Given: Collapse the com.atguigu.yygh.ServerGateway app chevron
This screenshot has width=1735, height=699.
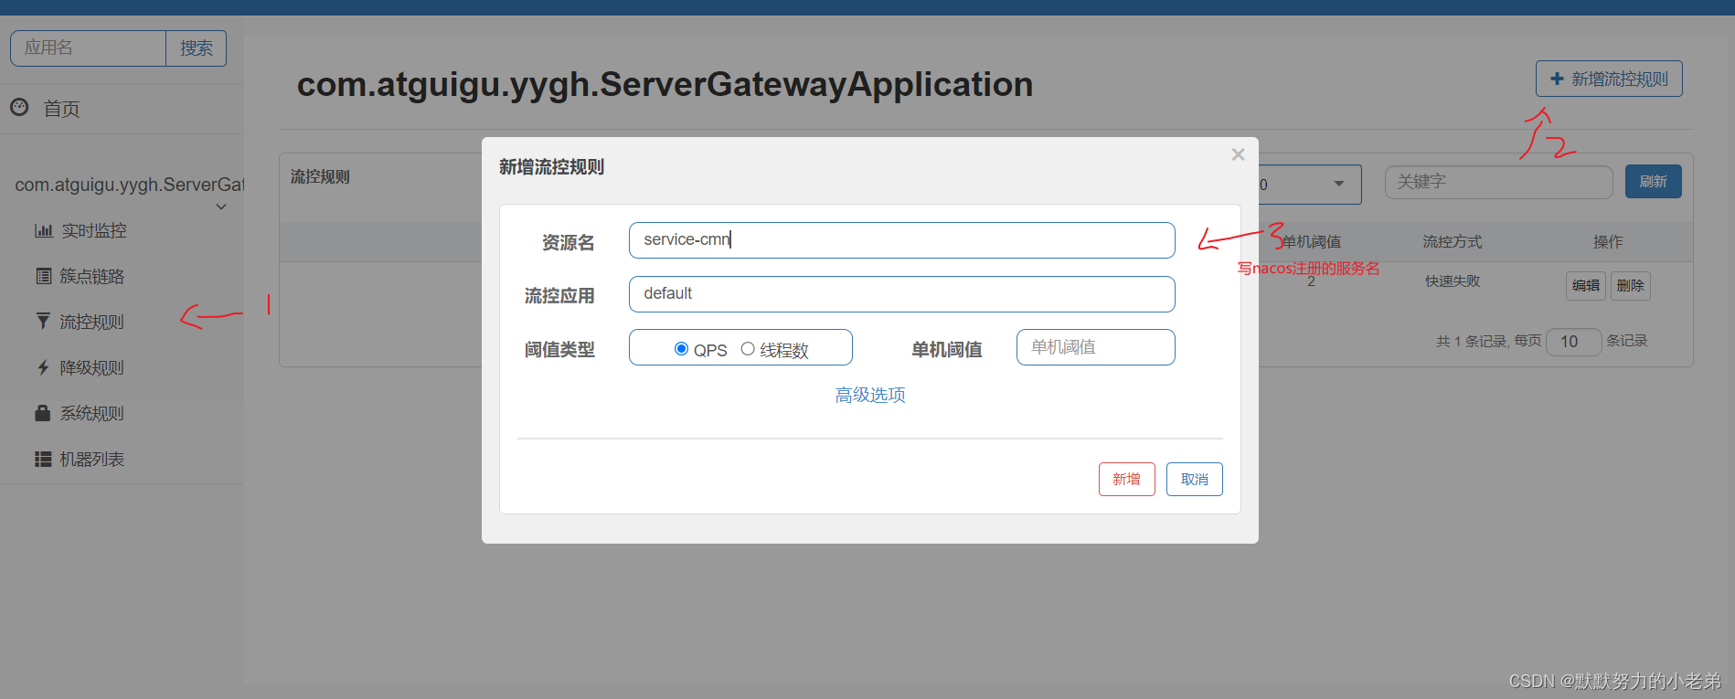Looking at the screenshot, I should pyautogui.click(x=221, y=207).
